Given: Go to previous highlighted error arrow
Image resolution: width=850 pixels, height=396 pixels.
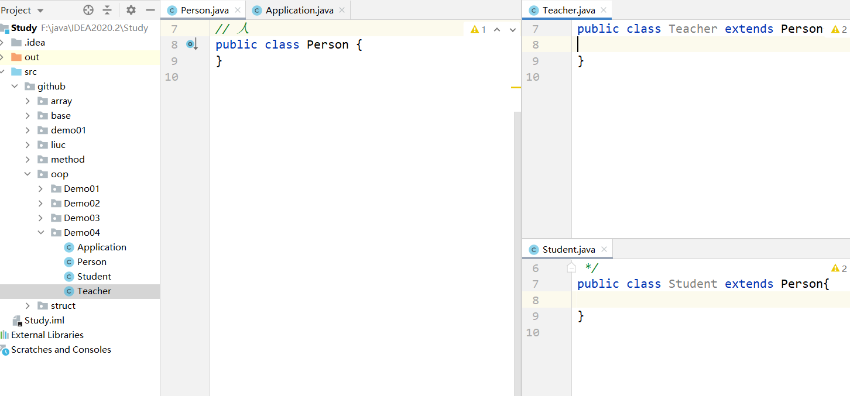Looking at the screenshot, I should click(x=497, y=29).
